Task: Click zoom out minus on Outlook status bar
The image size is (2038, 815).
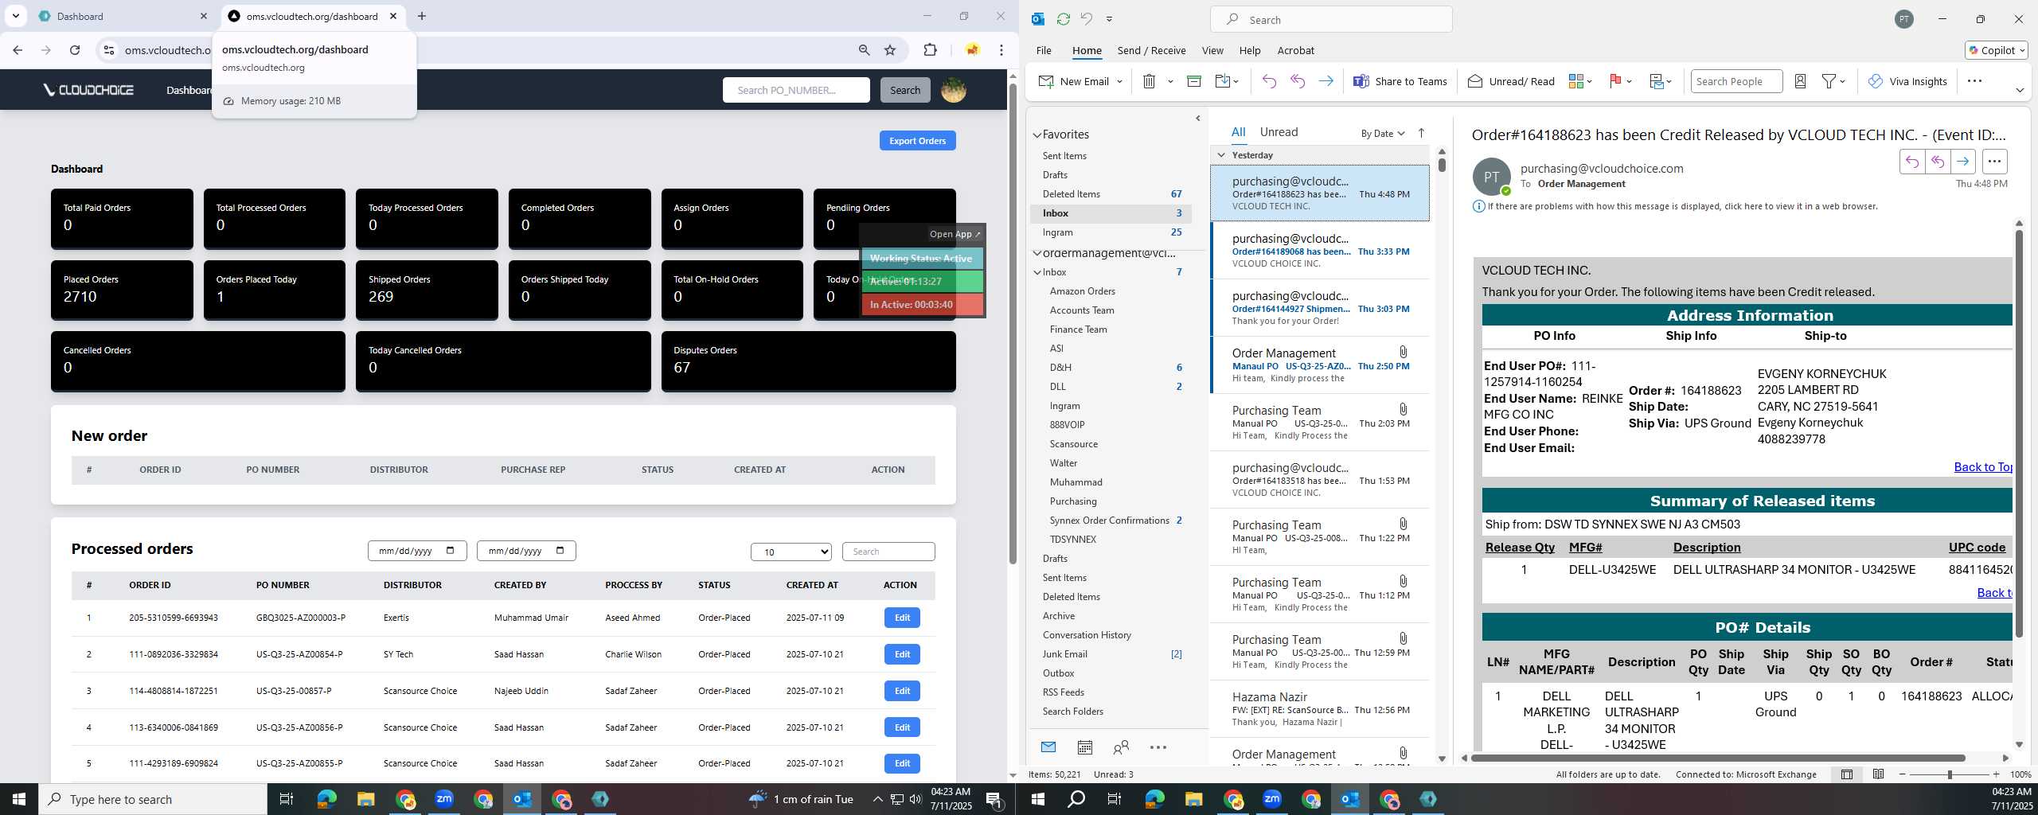Action: (x=1903, y=774)
